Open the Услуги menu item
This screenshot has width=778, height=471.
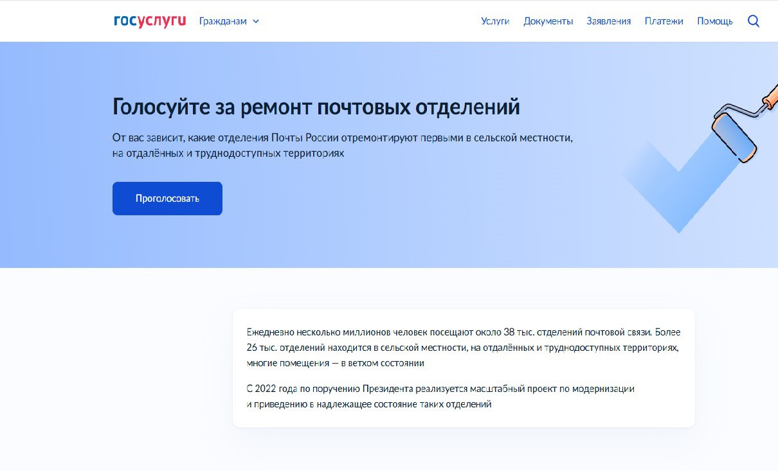pyautogui.click(x=494, y=21)
